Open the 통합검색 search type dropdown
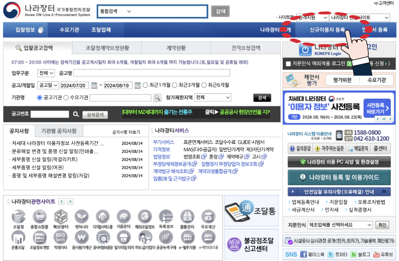The image size is (399, 261). [x=115, y=11]
